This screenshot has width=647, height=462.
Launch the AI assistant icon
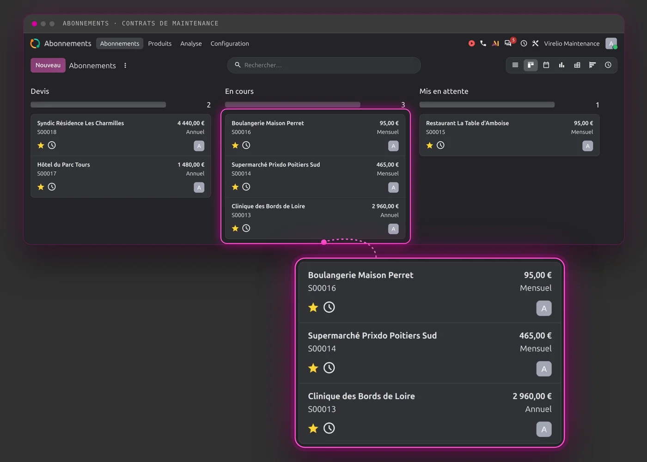(x=495, y=43)
